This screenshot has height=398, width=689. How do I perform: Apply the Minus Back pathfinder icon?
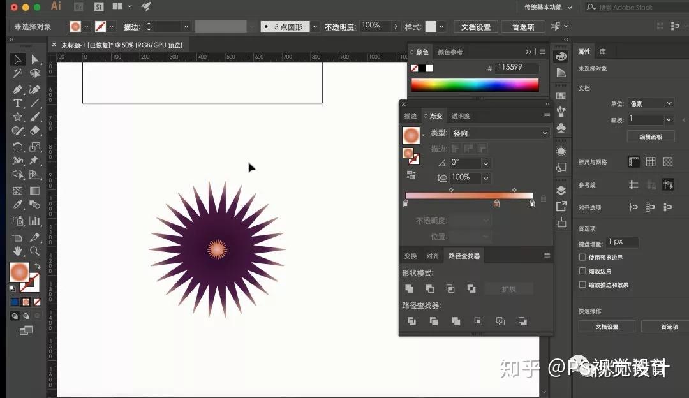[x=522, y=321]
